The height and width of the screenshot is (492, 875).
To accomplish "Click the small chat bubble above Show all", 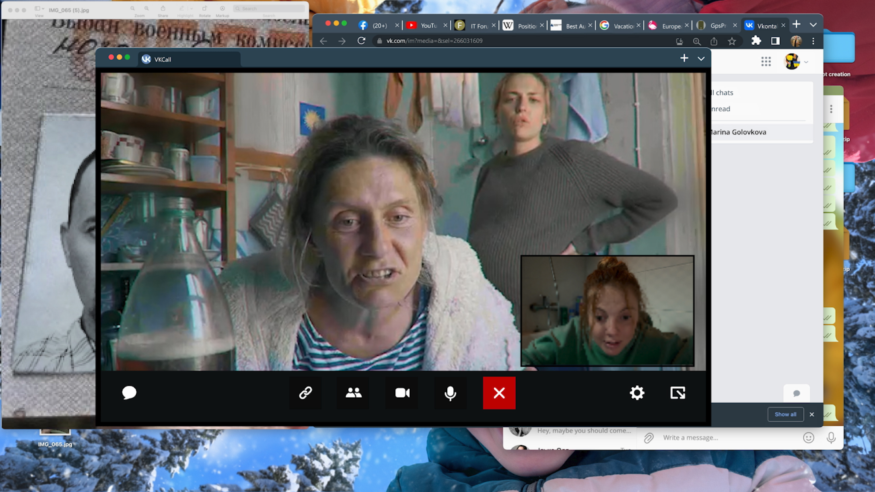I will click(796, 393).
